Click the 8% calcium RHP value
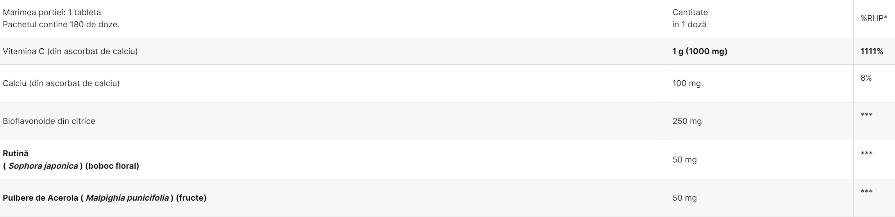 866,78
